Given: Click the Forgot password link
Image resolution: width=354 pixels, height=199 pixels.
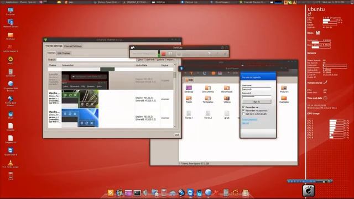Looking at the screenshot, I should (x=249, y=119).
